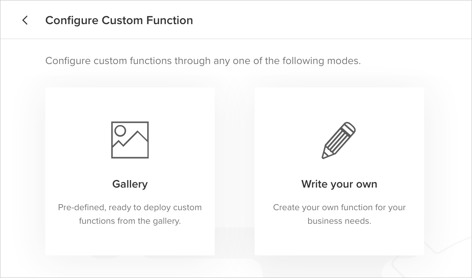Click the pencil icon for Write your own
The height and width of the screenshot is (278, 472).
(x=339, y=140)
